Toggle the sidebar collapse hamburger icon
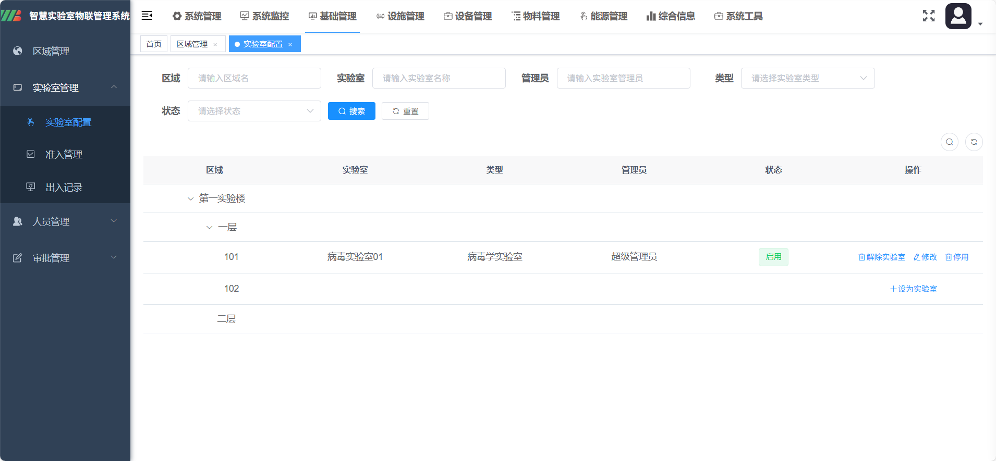996x461 pixels. pyautogui.click(x=147, y=16)
